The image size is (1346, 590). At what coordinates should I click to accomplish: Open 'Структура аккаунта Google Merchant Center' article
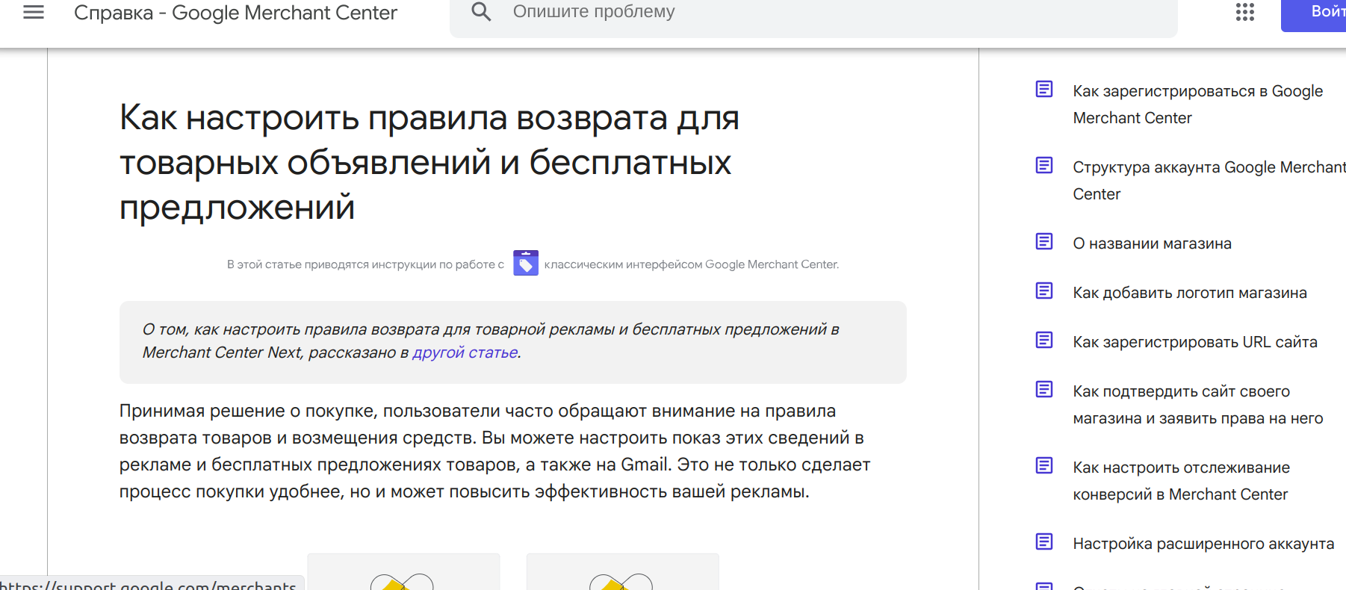(1209, 181)
